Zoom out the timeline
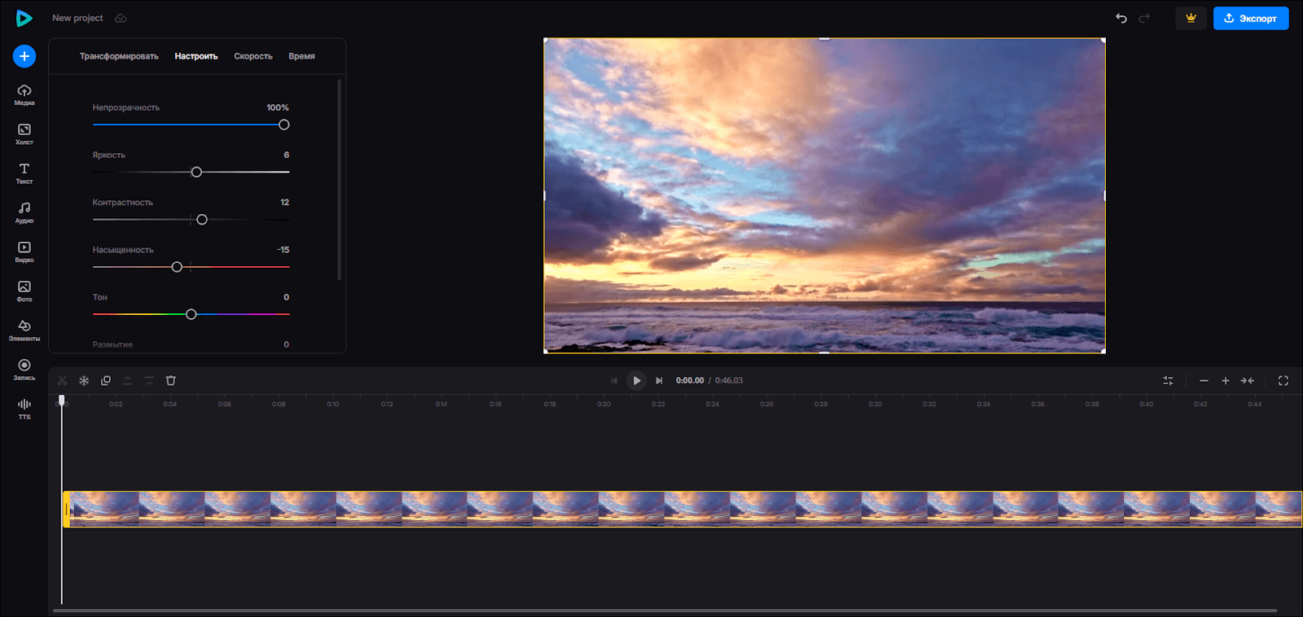This screenshot has height=617, width=1303. pos(1204,380)
